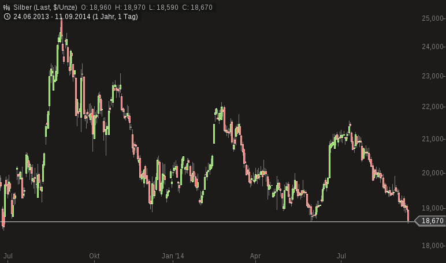Click the 19,000 price axis label
This screenshot has width=446, height=263.
coord(433,208)
